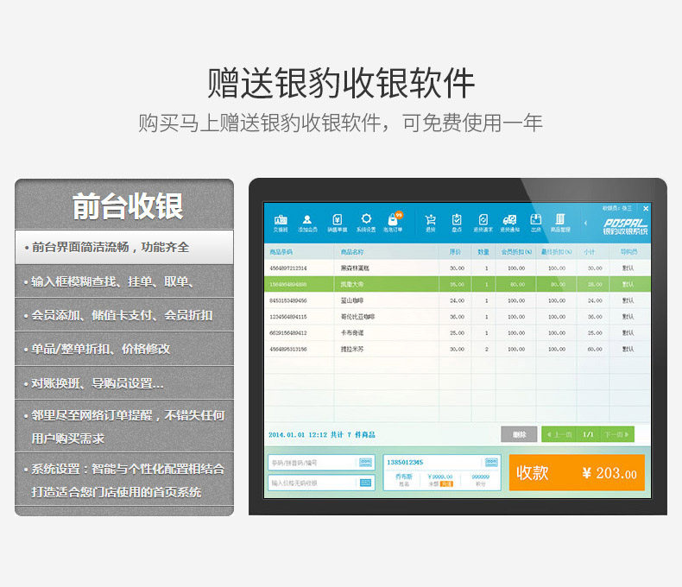Select tab 前台界面简洁流畅，功能齐全
This screenshot has width=682, height=587.
pos(124,247)
